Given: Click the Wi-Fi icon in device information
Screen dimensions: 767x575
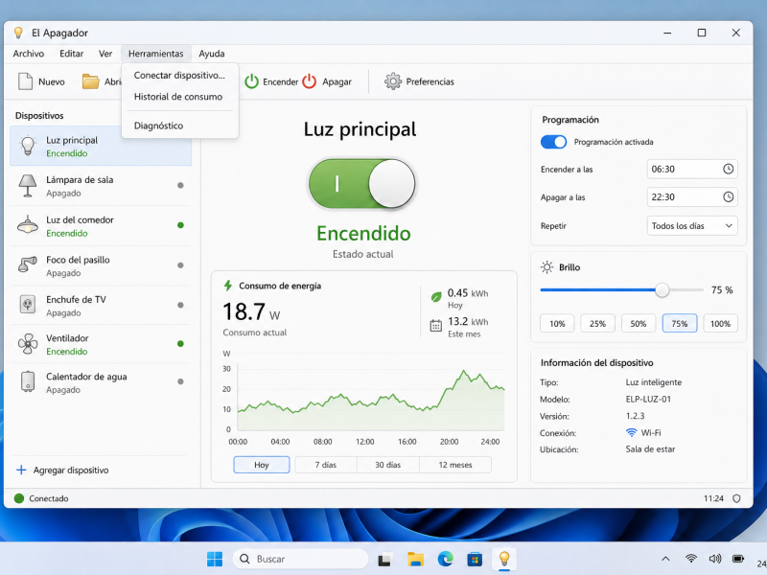Looking at the screenshot, I should point(632,433).
